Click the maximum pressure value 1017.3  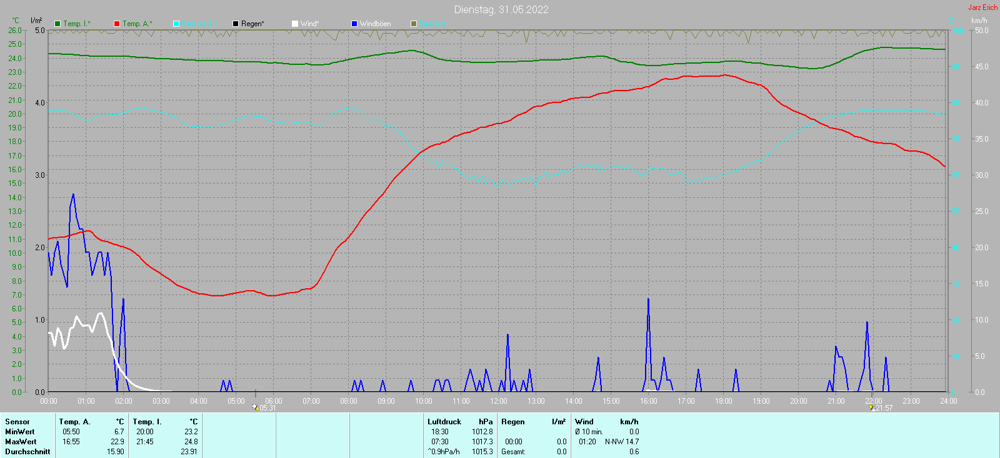[x=482, y=442]
